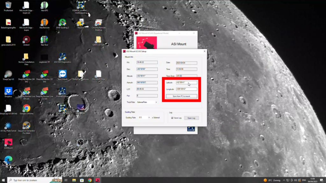
Task: Select the SharpCap Captures folder
Action: [81, 76]
